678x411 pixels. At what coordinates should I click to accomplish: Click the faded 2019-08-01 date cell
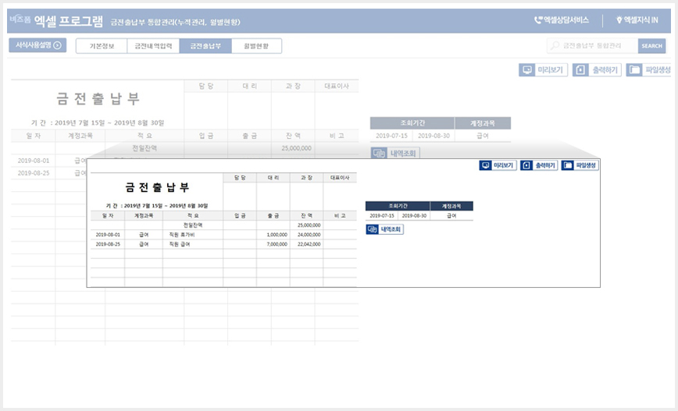[x=34, y=161]
